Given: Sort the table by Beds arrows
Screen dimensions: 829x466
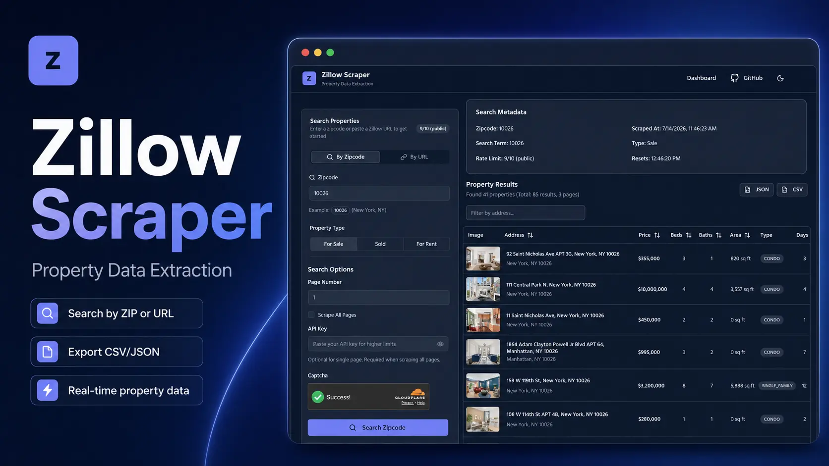Looking at the screenshot, I should click(x=688, y=235).
